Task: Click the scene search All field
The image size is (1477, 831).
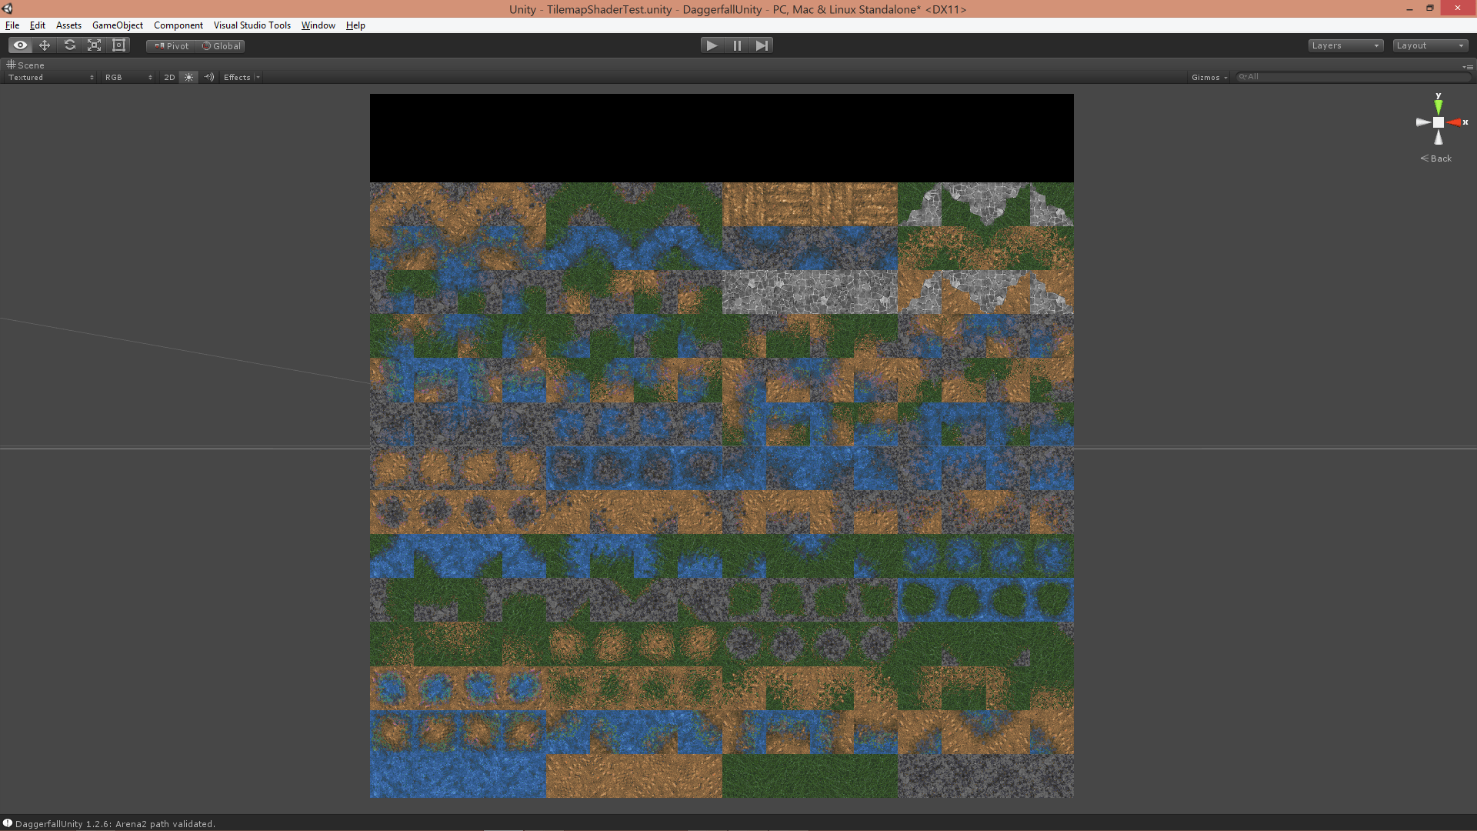Action: pyautogui.click(x=1354, y=77)
